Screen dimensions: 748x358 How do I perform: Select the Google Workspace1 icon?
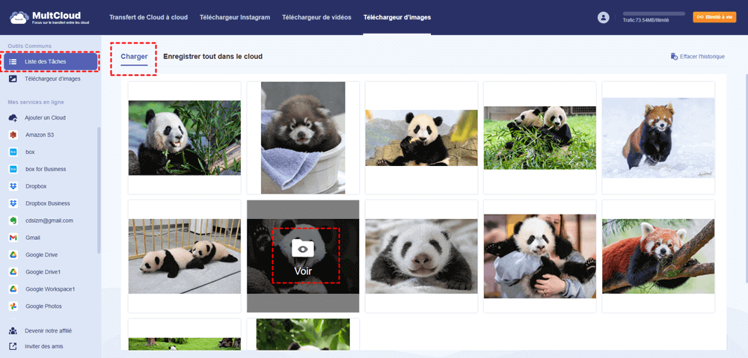click(x=13, y=289)
